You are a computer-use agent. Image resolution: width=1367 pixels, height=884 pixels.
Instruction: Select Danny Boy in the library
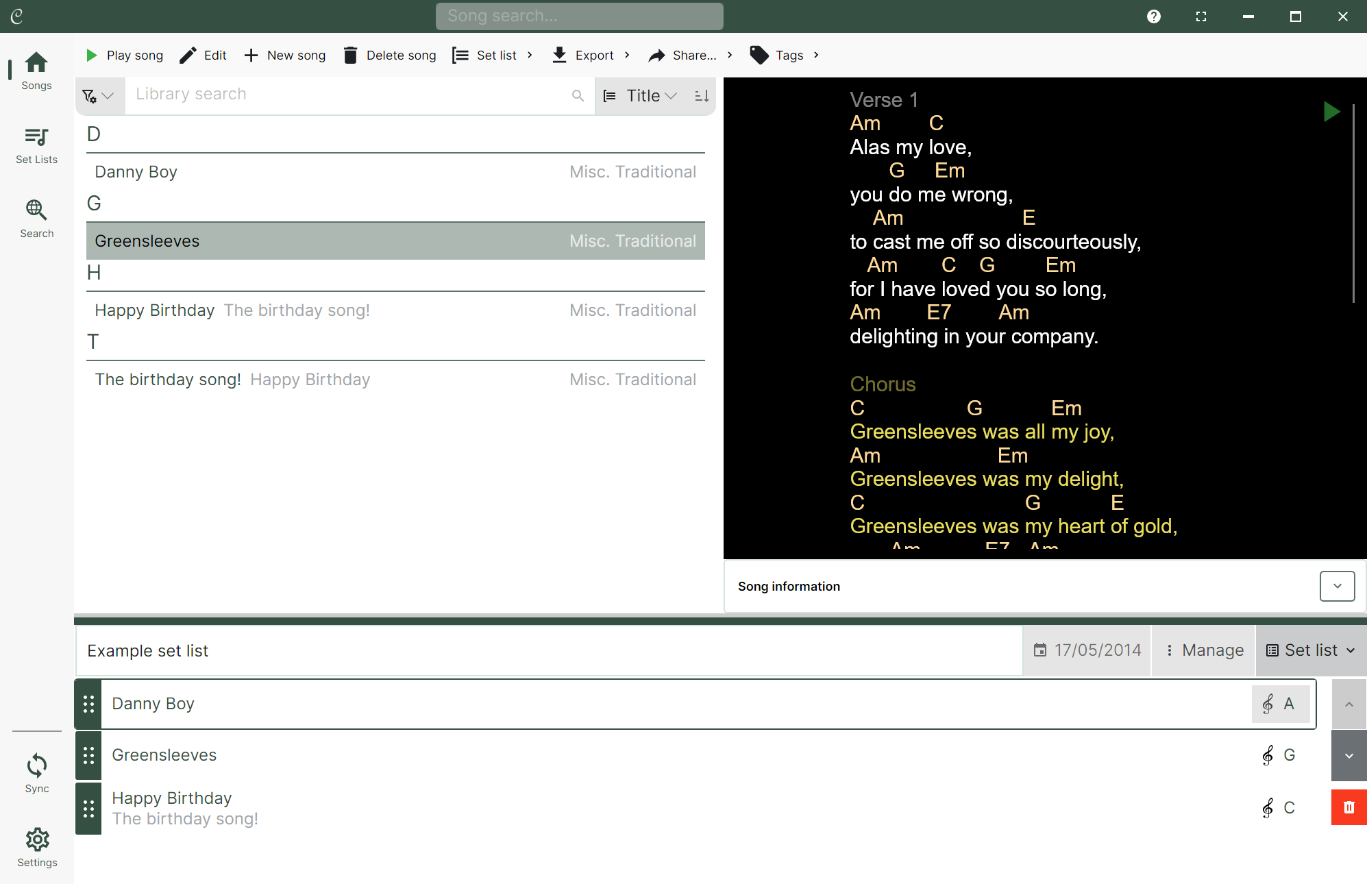tap(395, 172)
